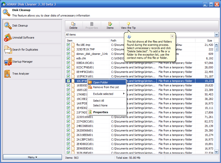The height and width of the screenshot is (163, 221).
Task: Click the Properties icon in context menu
Action: pyautogui.click(x=90, y=112)
